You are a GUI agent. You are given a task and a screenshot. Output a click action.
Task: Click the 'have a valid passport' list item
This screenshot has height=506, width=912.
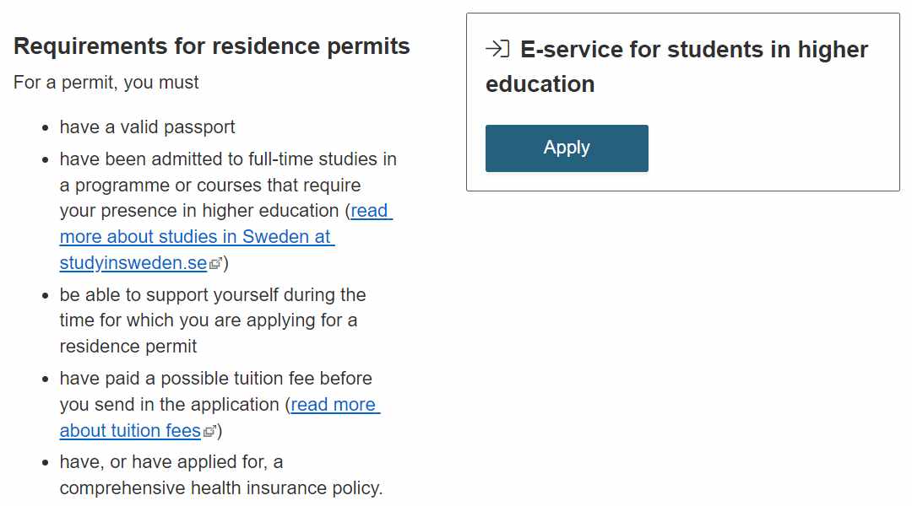(147, 127)
